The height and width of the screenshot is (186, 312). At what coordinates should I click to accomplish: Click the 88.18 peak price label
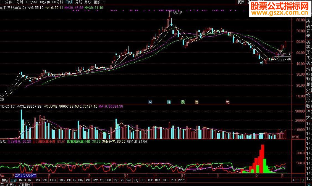[x=177, y=12]
